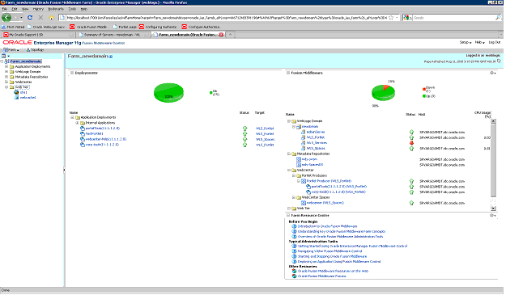
Task: Go back with the green Back arrow
Action: (x=6, y=18)
